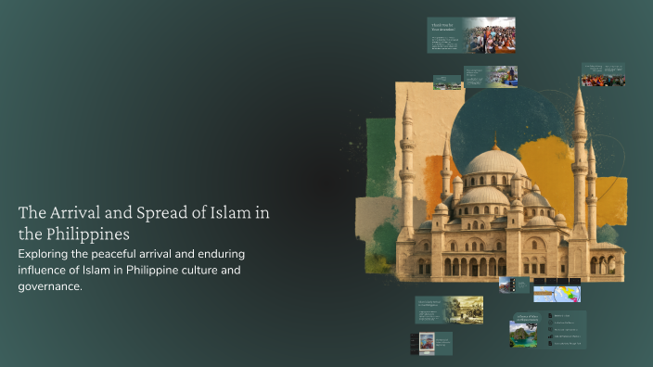The image size is (653, 367).
Task: Open the slide with speaker on blue stage
Action: [x=491, y=77]
